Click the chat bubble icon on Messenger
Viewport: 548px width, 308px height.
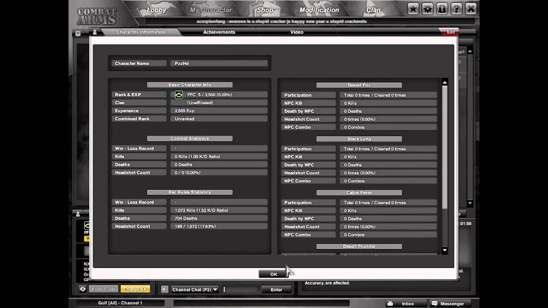[434, 304]
